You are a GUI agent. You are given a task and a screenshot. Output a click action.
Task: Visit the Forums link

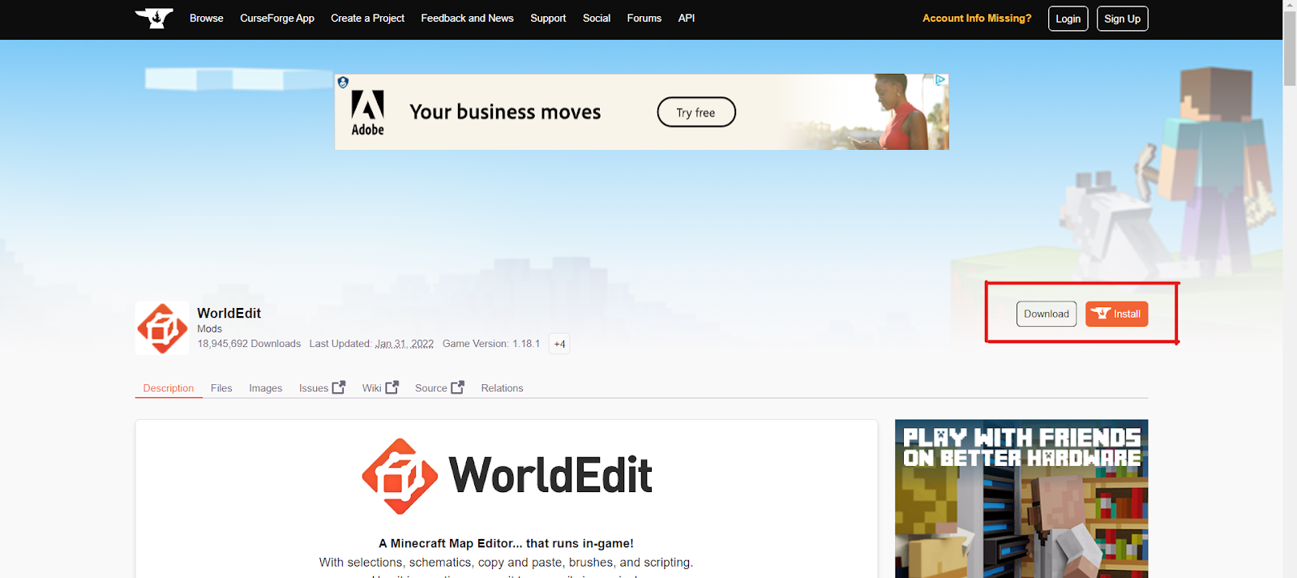point(644,18)
